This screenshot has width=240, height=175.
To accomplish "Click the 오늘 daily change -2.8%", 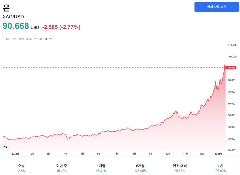I will pos(21,171).
